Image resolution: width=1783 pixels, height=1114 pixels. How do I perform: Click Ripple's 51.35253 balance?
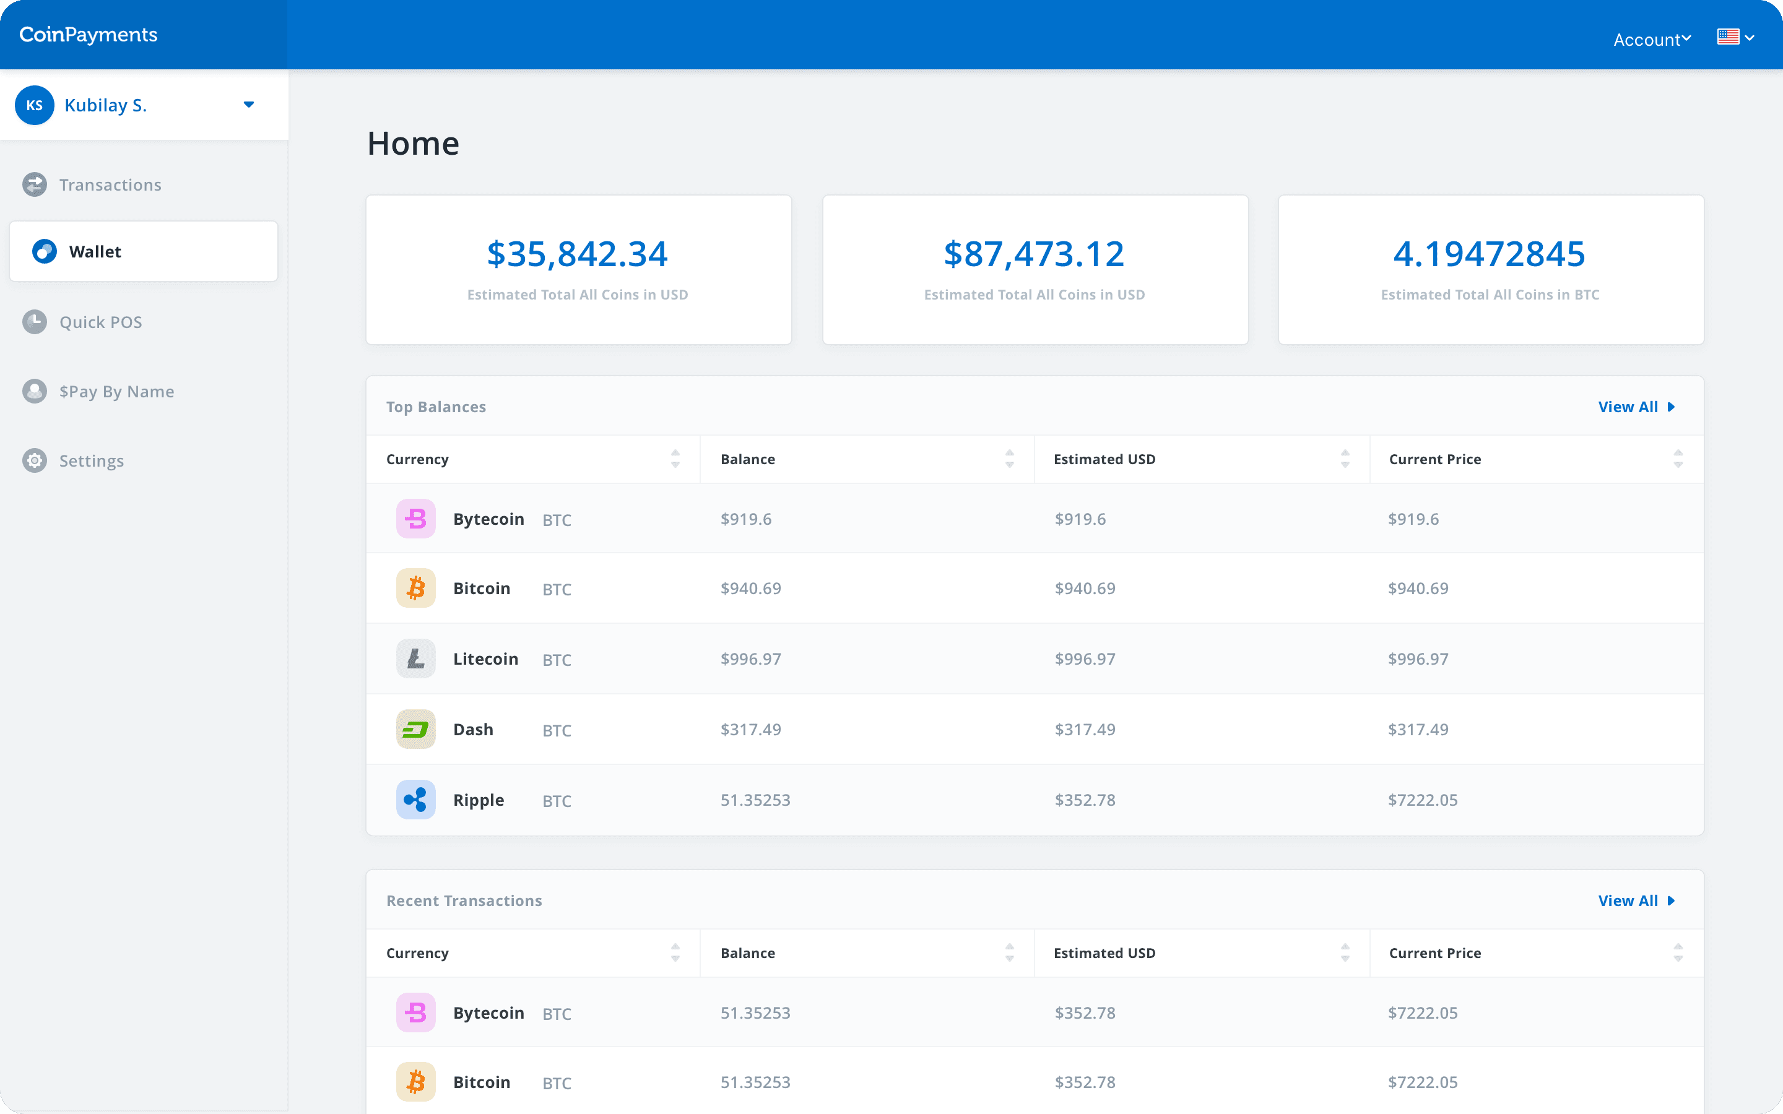coord(755,800)
